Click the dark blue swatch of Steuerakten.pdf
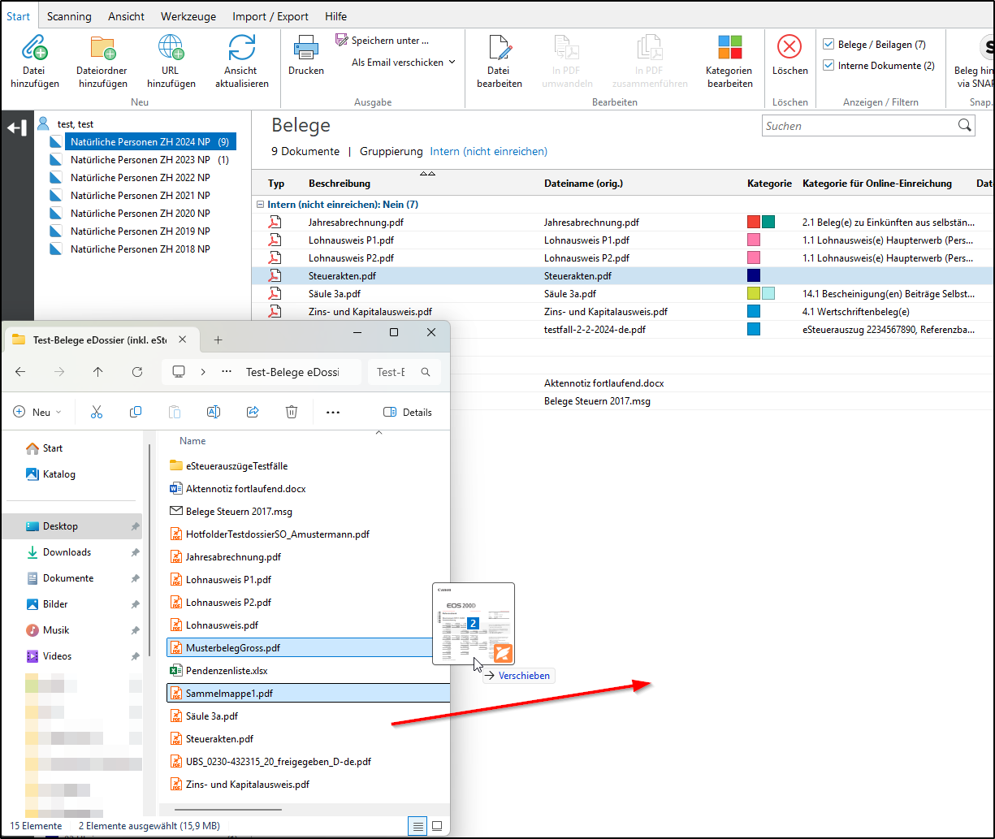Screen dimensions: 995x839 [754, 275]
